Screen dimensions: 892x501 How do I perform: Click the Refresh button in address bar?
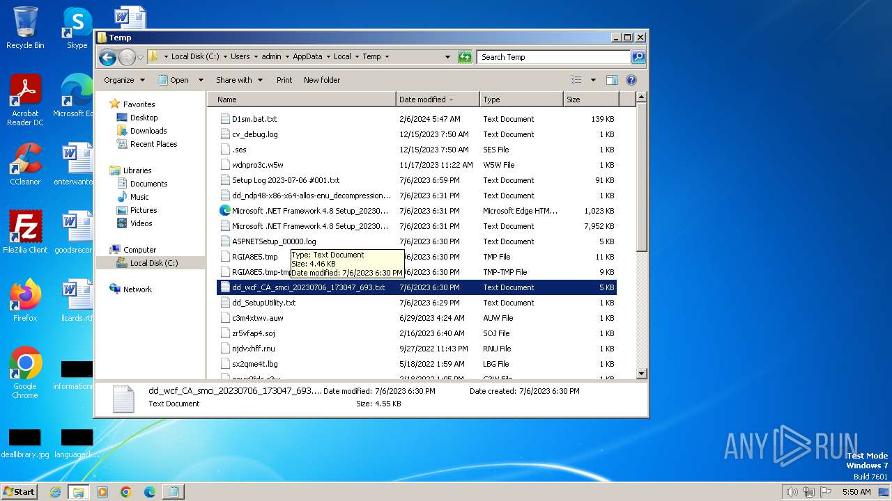tap(465, 57)
